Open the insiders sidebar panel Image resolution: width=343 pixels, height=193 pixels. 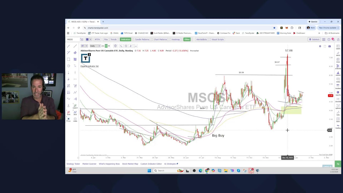coord(338,87)
